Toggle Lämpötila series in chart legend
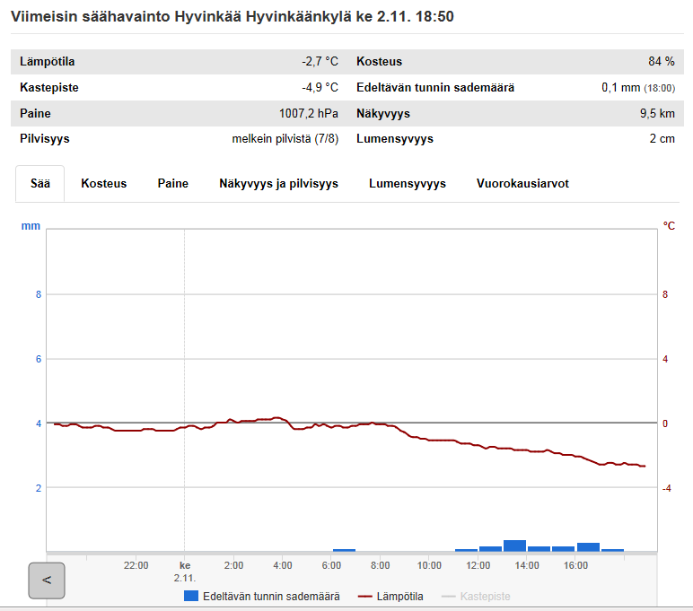693x611 pixels. click(399, 596)
